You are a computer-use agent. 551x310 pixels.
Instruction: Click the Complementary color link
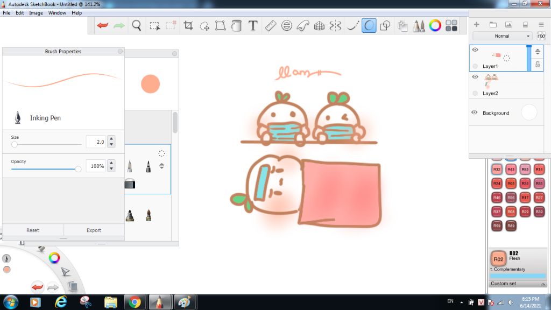(509, 269)
